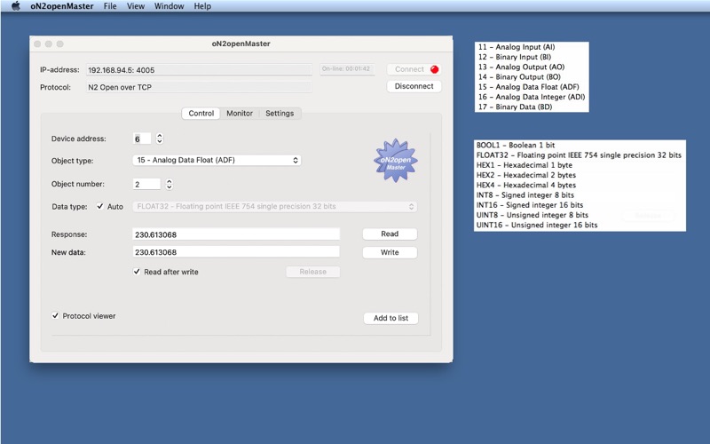Select 11 – Analog Input (AI) in list

coord(517,47)
